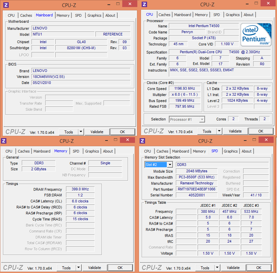This screenshot has height=273, width=277.
Task: Close the Memory tab CPU-Z window
Action: [x=128, y=140]
